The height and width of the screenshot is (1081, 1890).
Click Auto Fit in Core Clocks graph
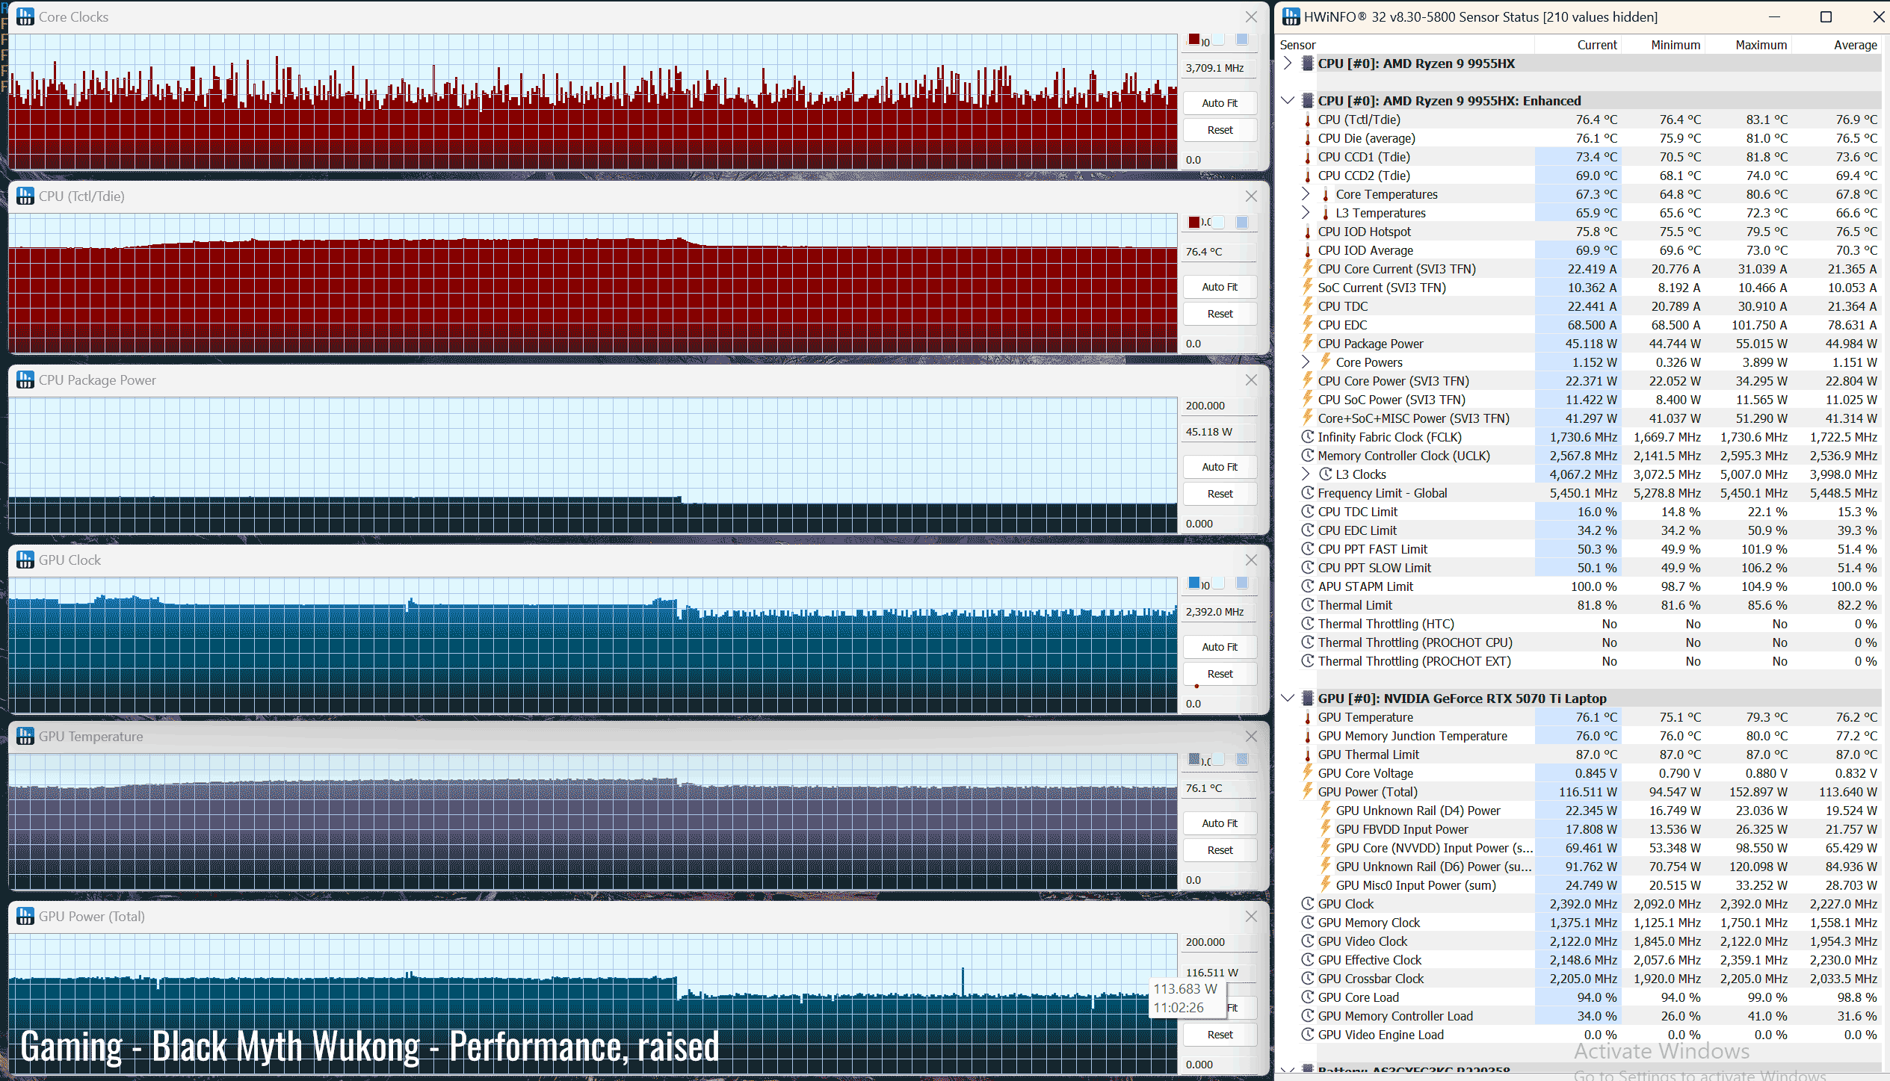(x=1219, y=103)
